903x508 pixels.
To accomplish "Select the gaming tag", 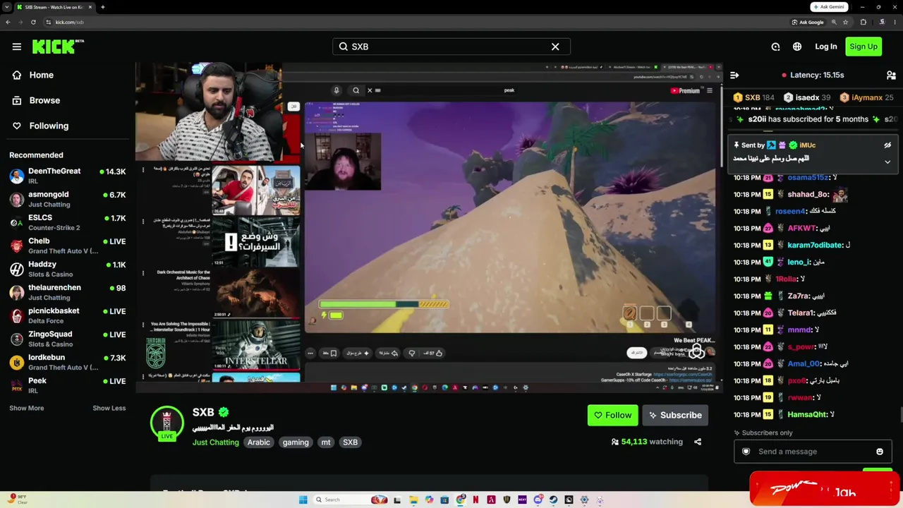I will [x=296, y=442].
